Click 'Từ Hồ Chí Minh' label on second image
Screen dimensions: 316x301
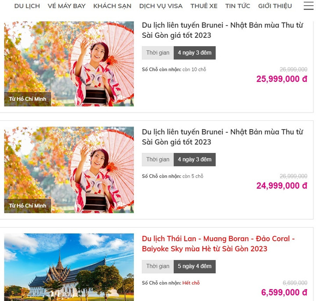28,206
